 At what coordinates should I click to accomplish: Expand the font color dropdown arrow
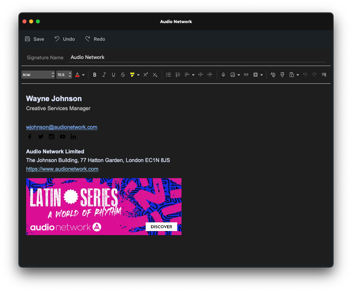(83, 75)
